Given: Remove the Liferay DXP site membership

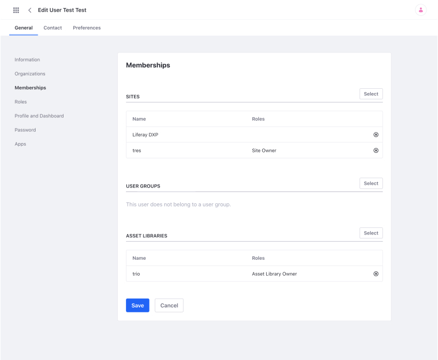Looking at the screenshot, I should (376, 134).
